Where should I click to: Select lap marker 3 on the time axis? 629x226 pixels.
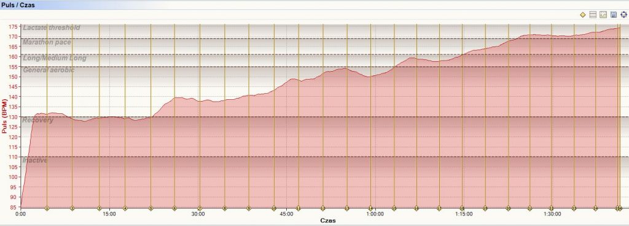click(99, 208)
